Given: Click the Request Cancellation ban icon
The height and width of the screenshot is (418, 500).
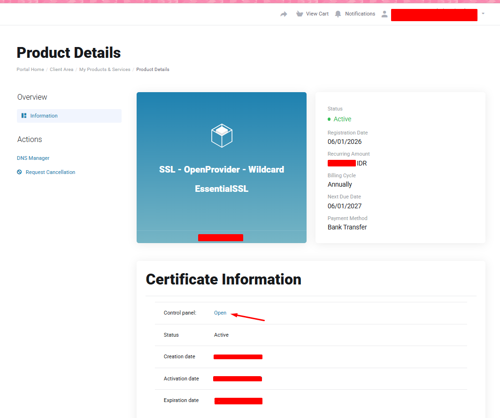Looking at the screenshot, I should click(x=19, y=172).
